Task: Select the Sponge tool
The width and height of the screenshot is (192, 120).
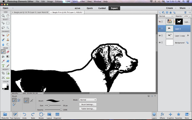Action: click(x=8, y=44)
